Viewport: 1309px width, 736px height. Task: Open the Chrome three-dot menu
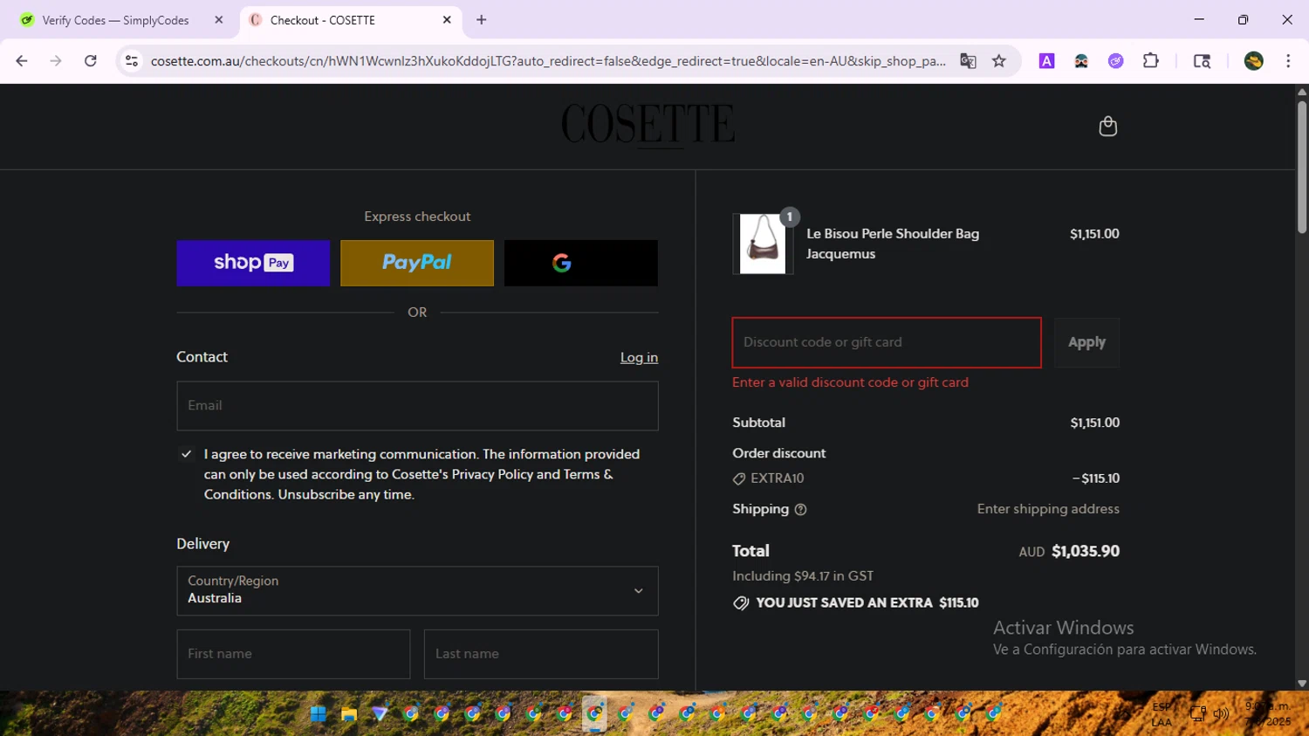pyautogui.click(x=1288, y=61)
